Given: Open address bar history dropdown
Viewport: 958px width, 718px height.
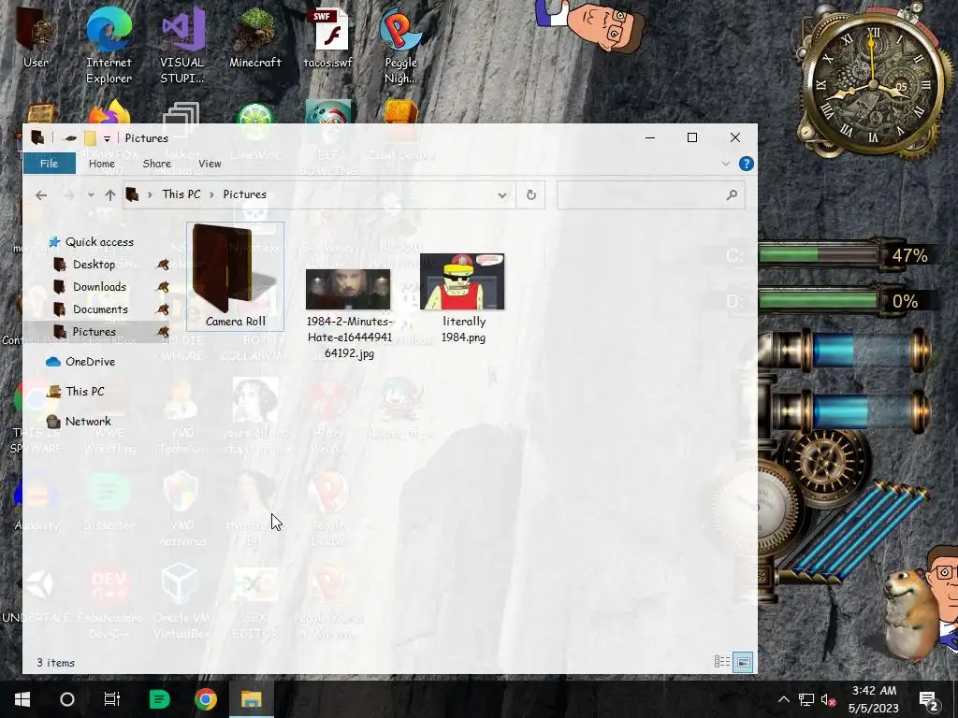Looking at the screenshot, I should 501,195.
